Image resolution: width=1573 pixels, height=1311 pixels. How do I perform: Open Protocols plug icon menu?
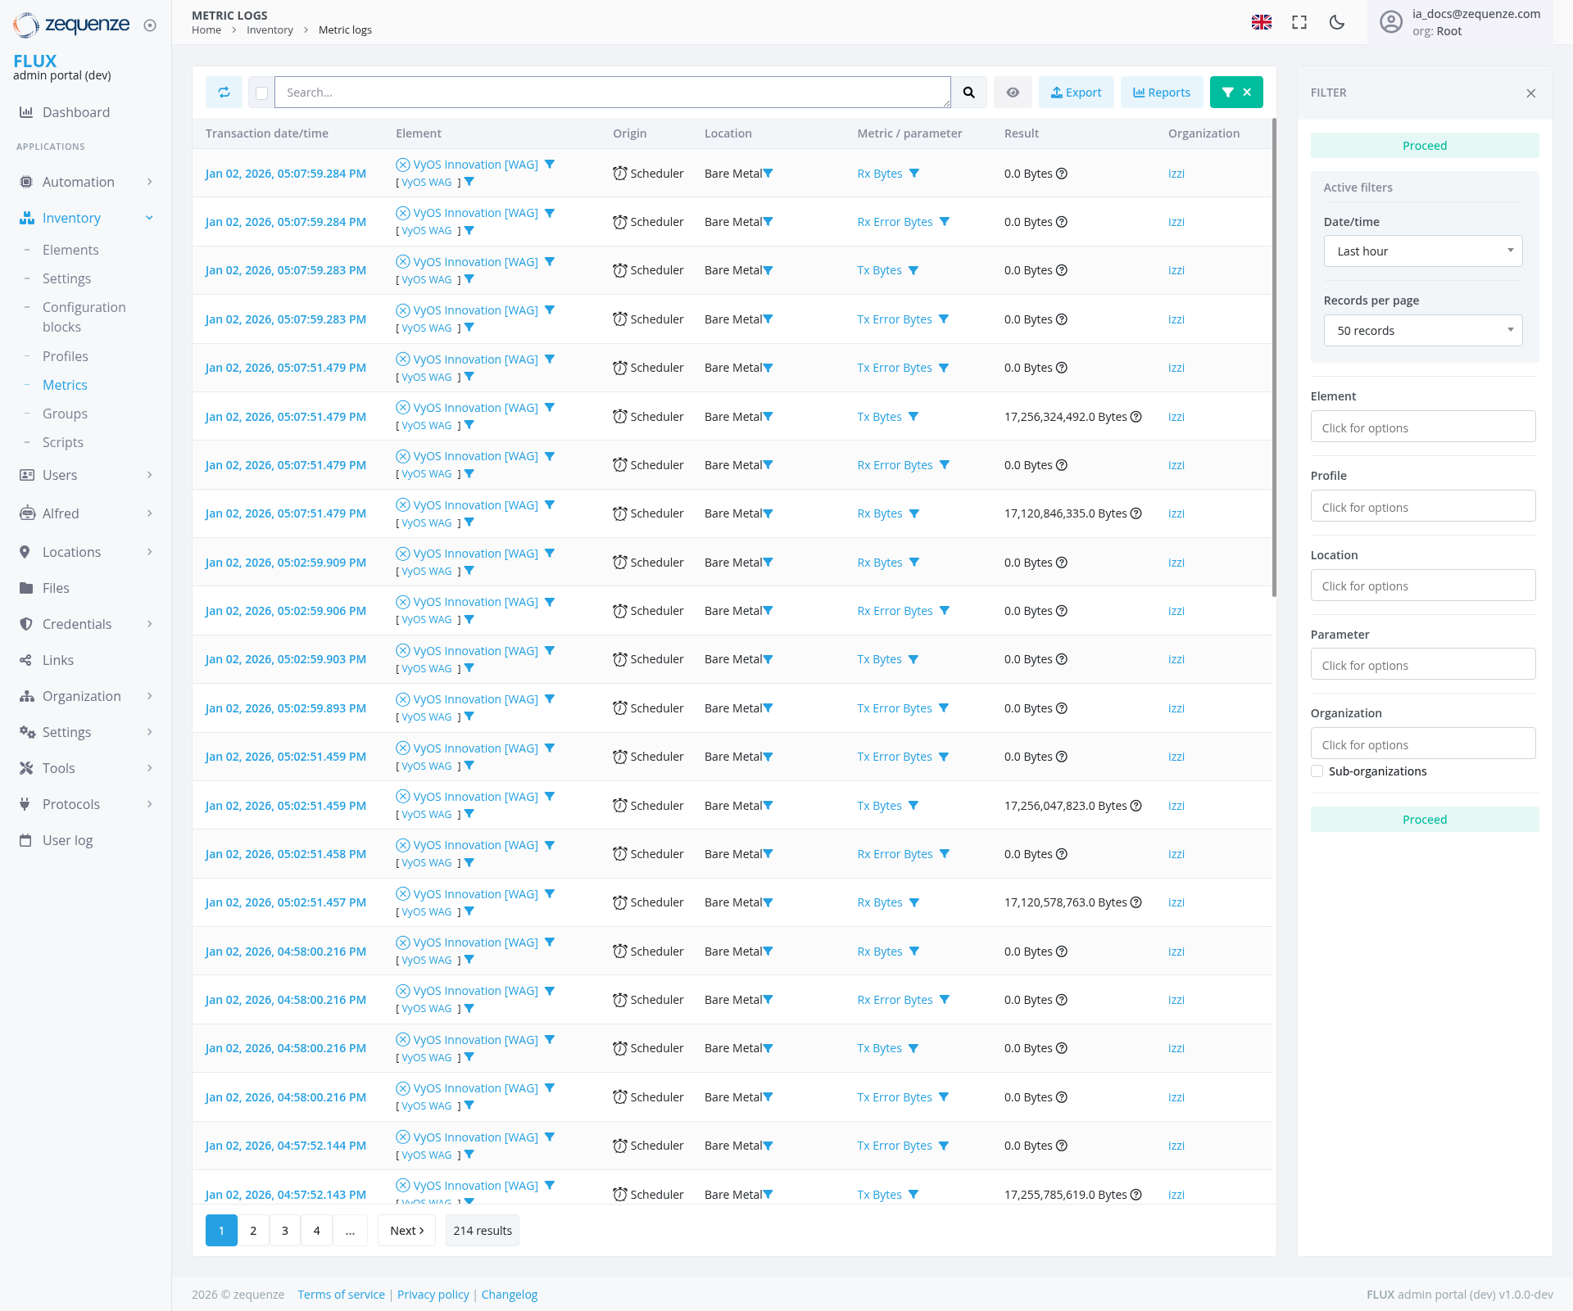pos(25,804)
